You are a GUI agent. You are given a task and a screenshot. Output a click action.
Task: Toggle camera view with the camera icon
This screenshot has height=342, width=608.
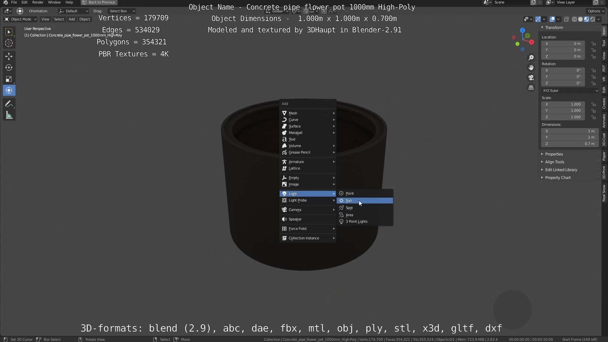pyautogui.click(x=531, y=78)
